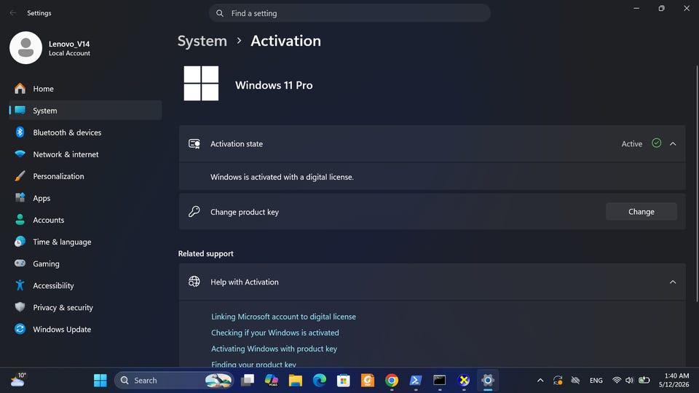Click the Bluetooth icon in the sidebar
This screenshot has width=699, height=393.
[20, 132]
